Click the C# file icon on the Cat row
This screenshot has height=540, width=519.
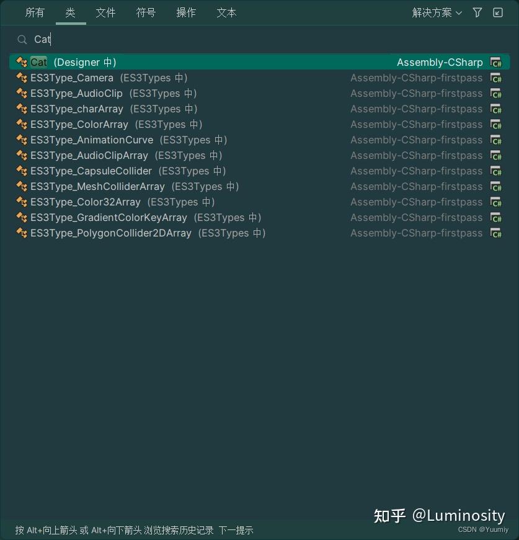point(495,62)
